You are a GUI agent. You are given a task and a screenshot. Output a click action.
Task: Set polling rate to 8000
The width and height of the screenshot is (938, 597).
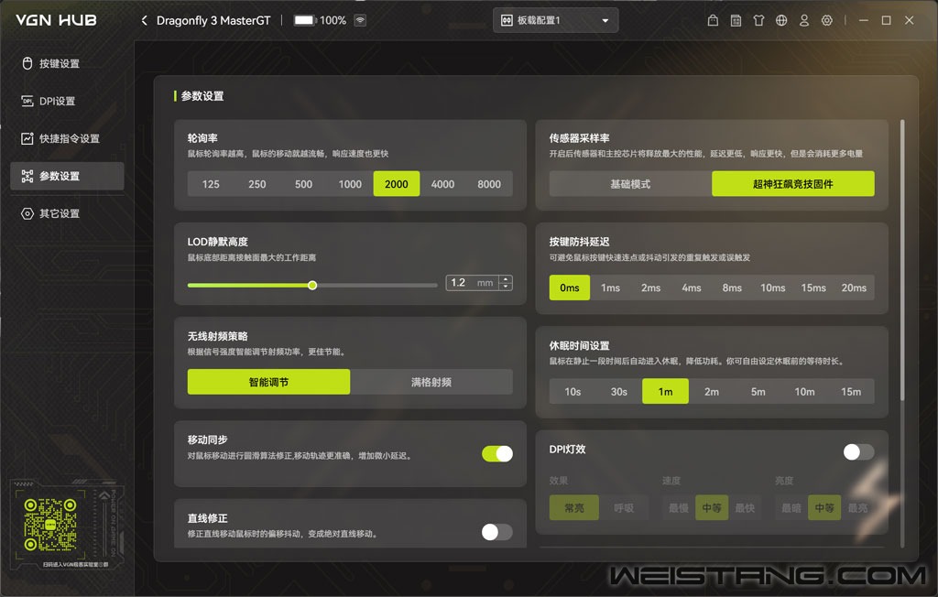point(489,184)
